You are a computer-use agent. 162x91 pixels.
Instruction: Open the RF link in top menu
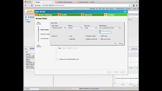97,9
